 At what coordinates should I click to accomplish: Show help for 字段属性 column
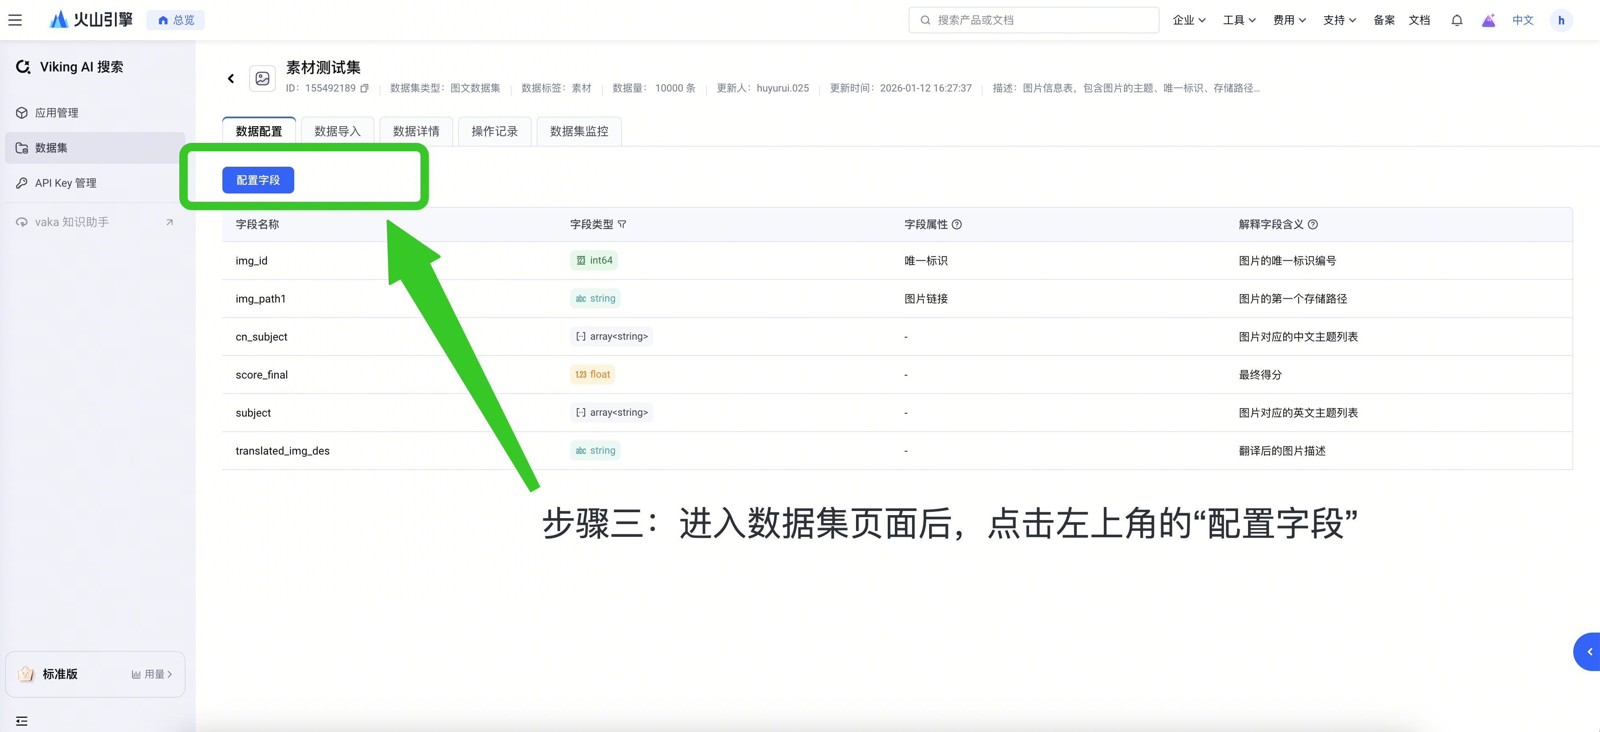[x=956, y=224]
